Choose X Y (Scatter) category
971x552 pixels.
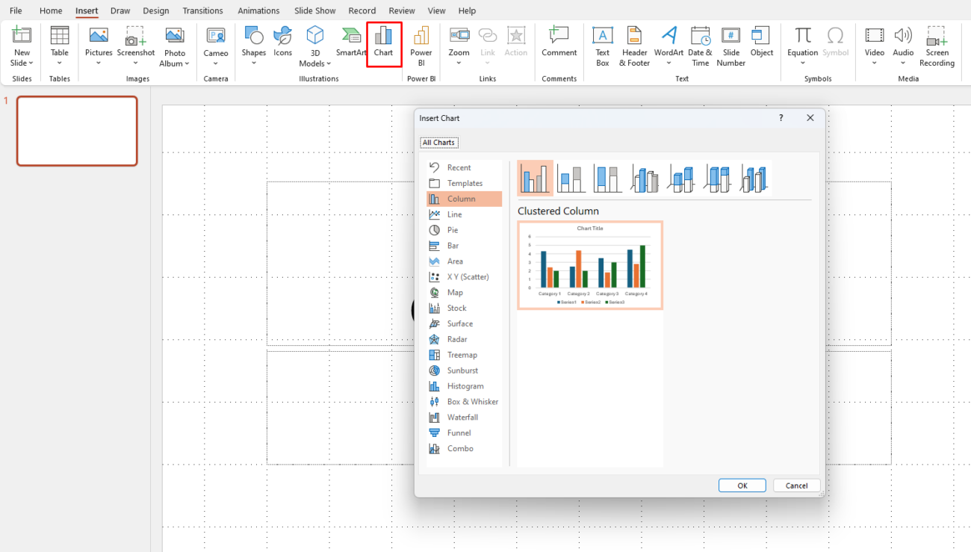[464, 277]
